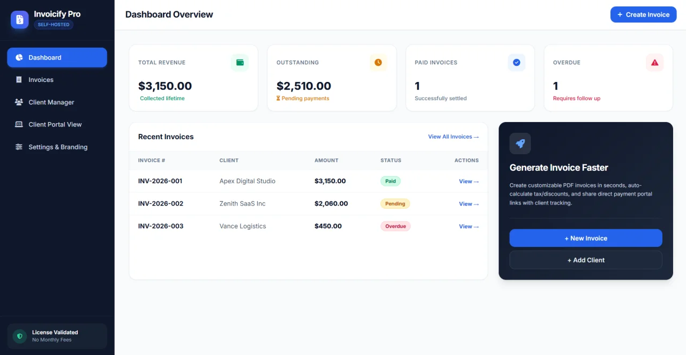Click the Paid status badge

tap(391, 181)
